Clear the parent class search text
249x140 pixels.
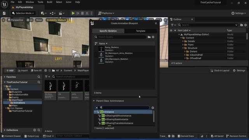pos(97,108)
